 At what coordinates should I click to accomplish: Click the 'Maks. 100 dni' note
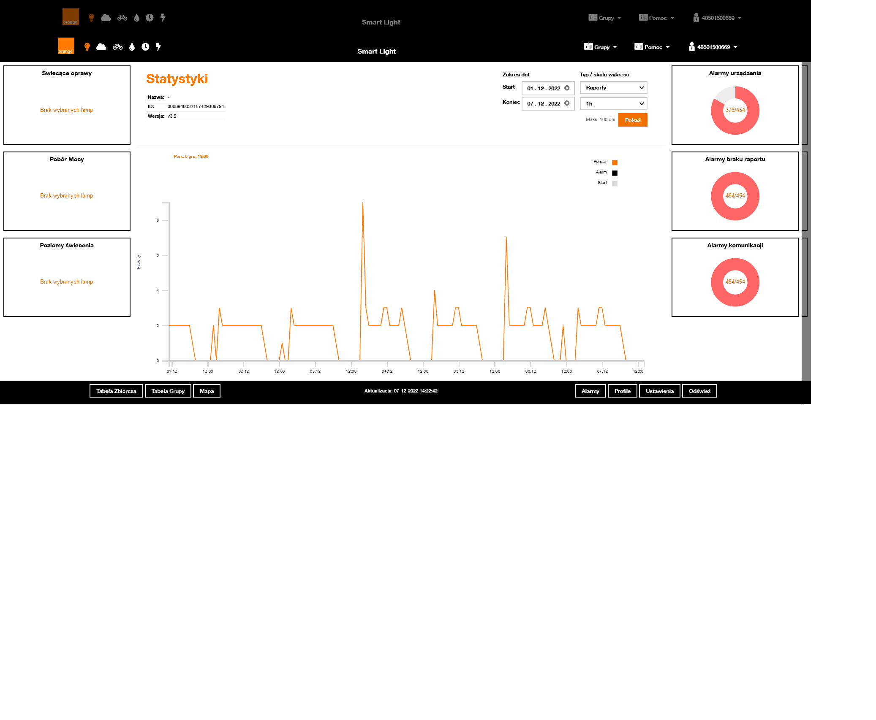[x=600, y=119]
